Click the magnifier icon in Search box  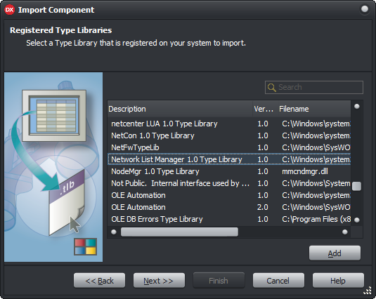(x=271, y=87)
